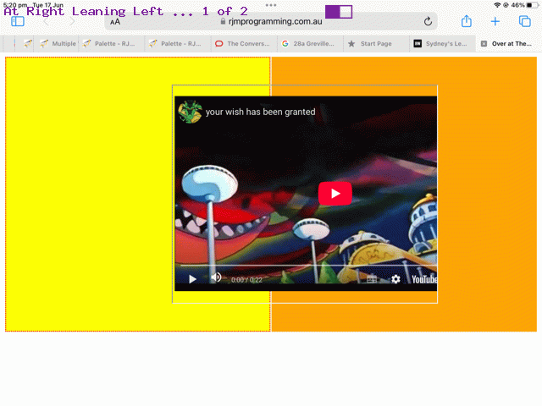Switch to the Start Page tab

tap(375, 43)
